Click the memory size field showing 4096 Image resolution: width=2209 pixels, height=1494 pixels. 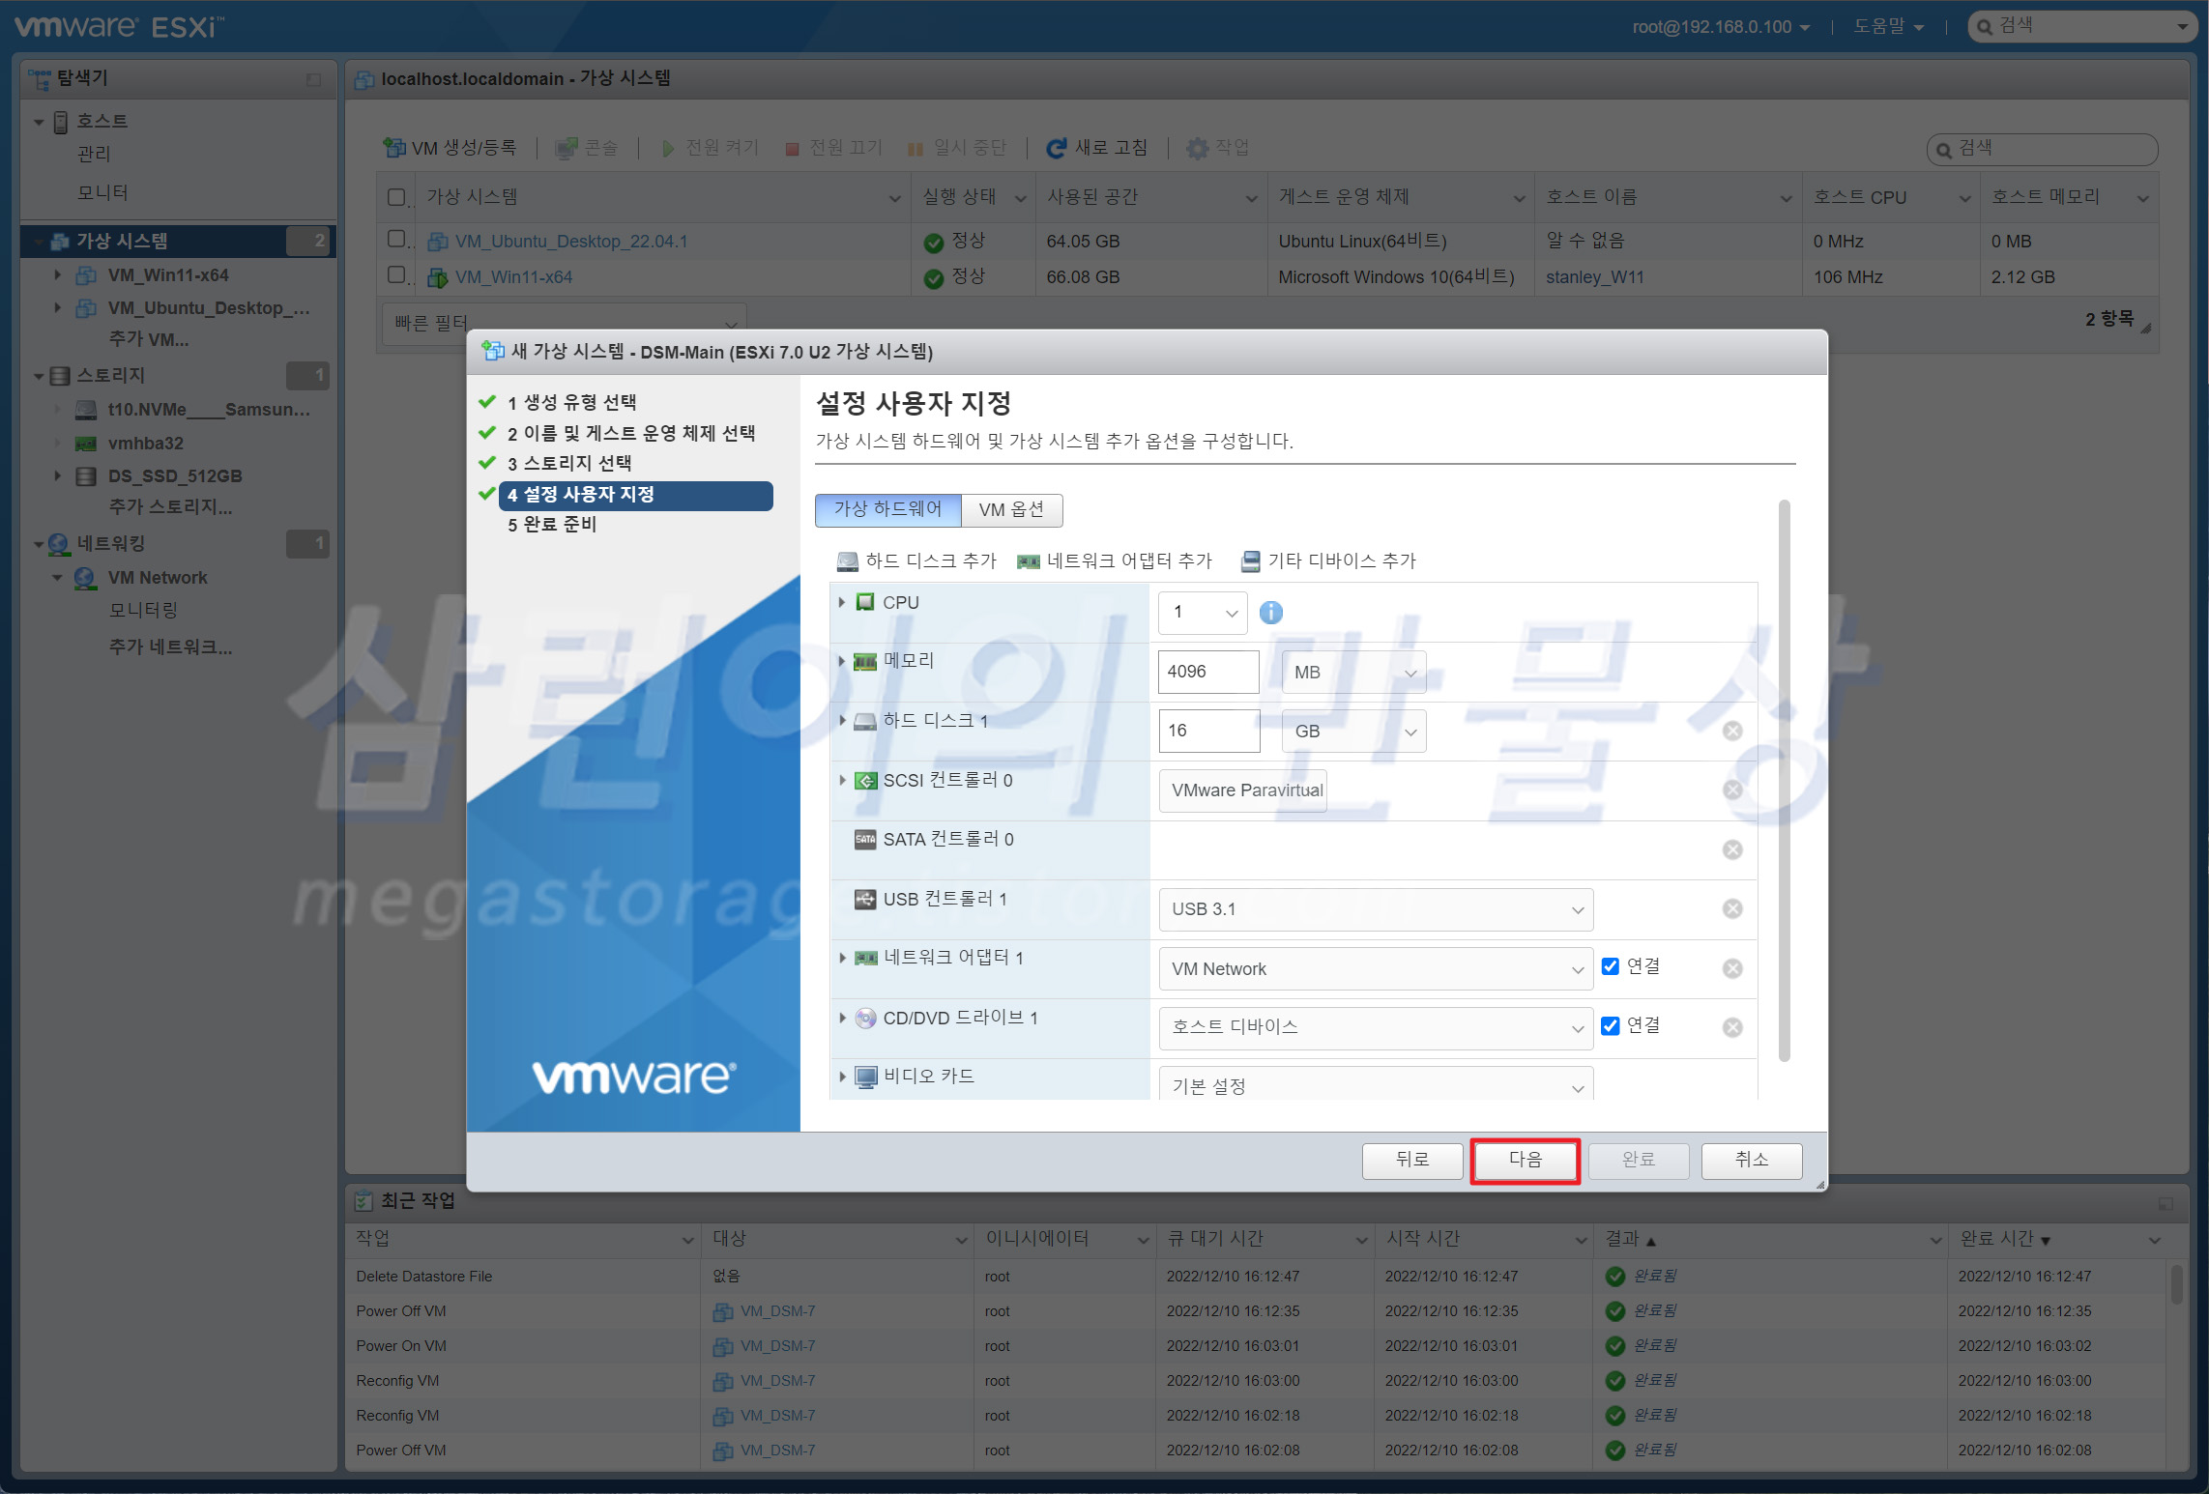click(1207, 672)
